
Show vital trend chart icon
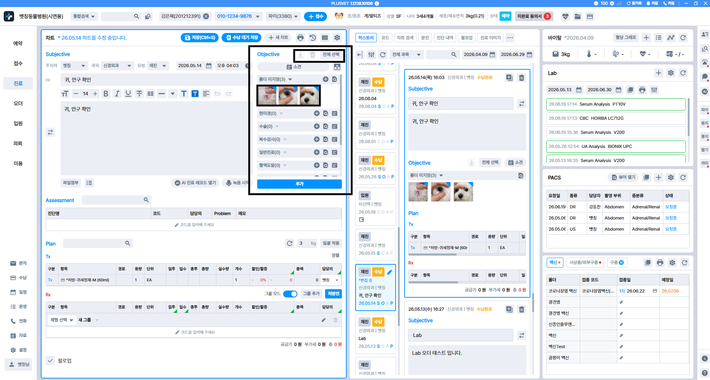pyautogui.click(x=671, y=37)
